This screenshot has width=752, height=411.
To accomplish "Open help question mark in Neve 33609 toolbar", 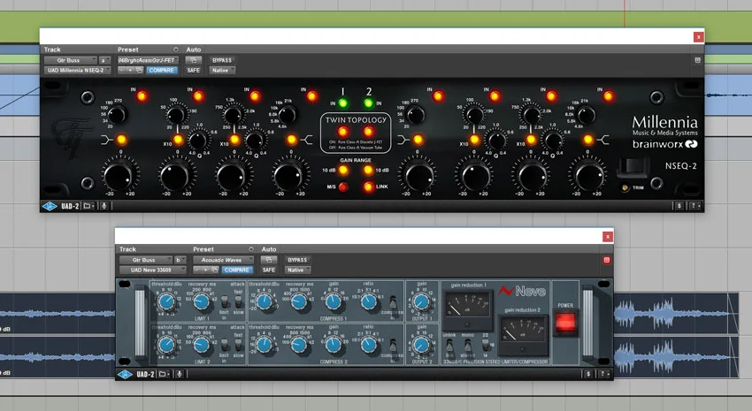I will (603, 374).
